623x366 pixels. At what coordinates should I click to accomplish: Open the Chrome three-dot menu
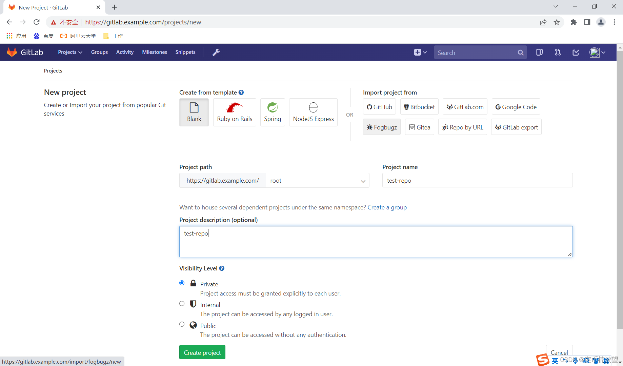tap(614, 22)
